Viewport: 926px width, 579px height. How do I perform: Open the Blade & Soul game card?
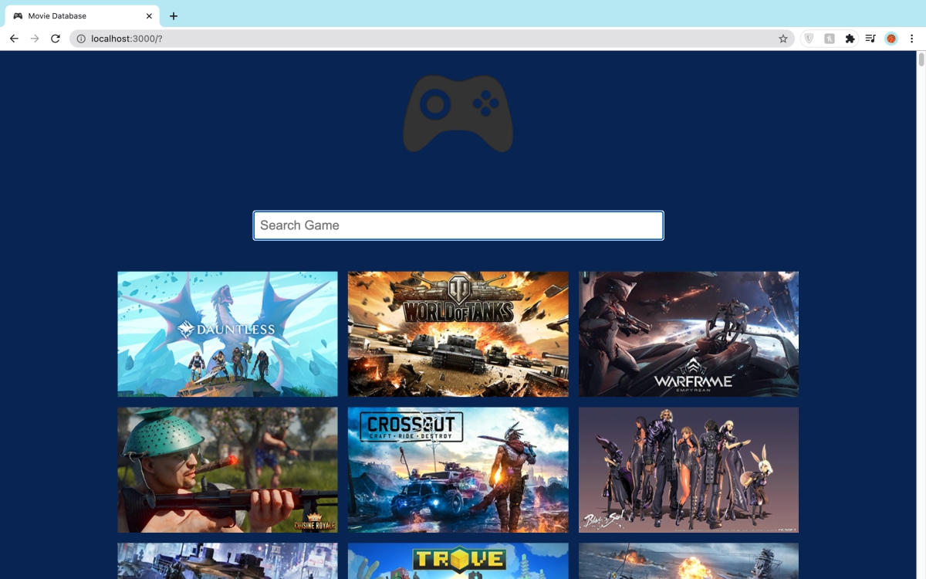[x=688, y=470]
